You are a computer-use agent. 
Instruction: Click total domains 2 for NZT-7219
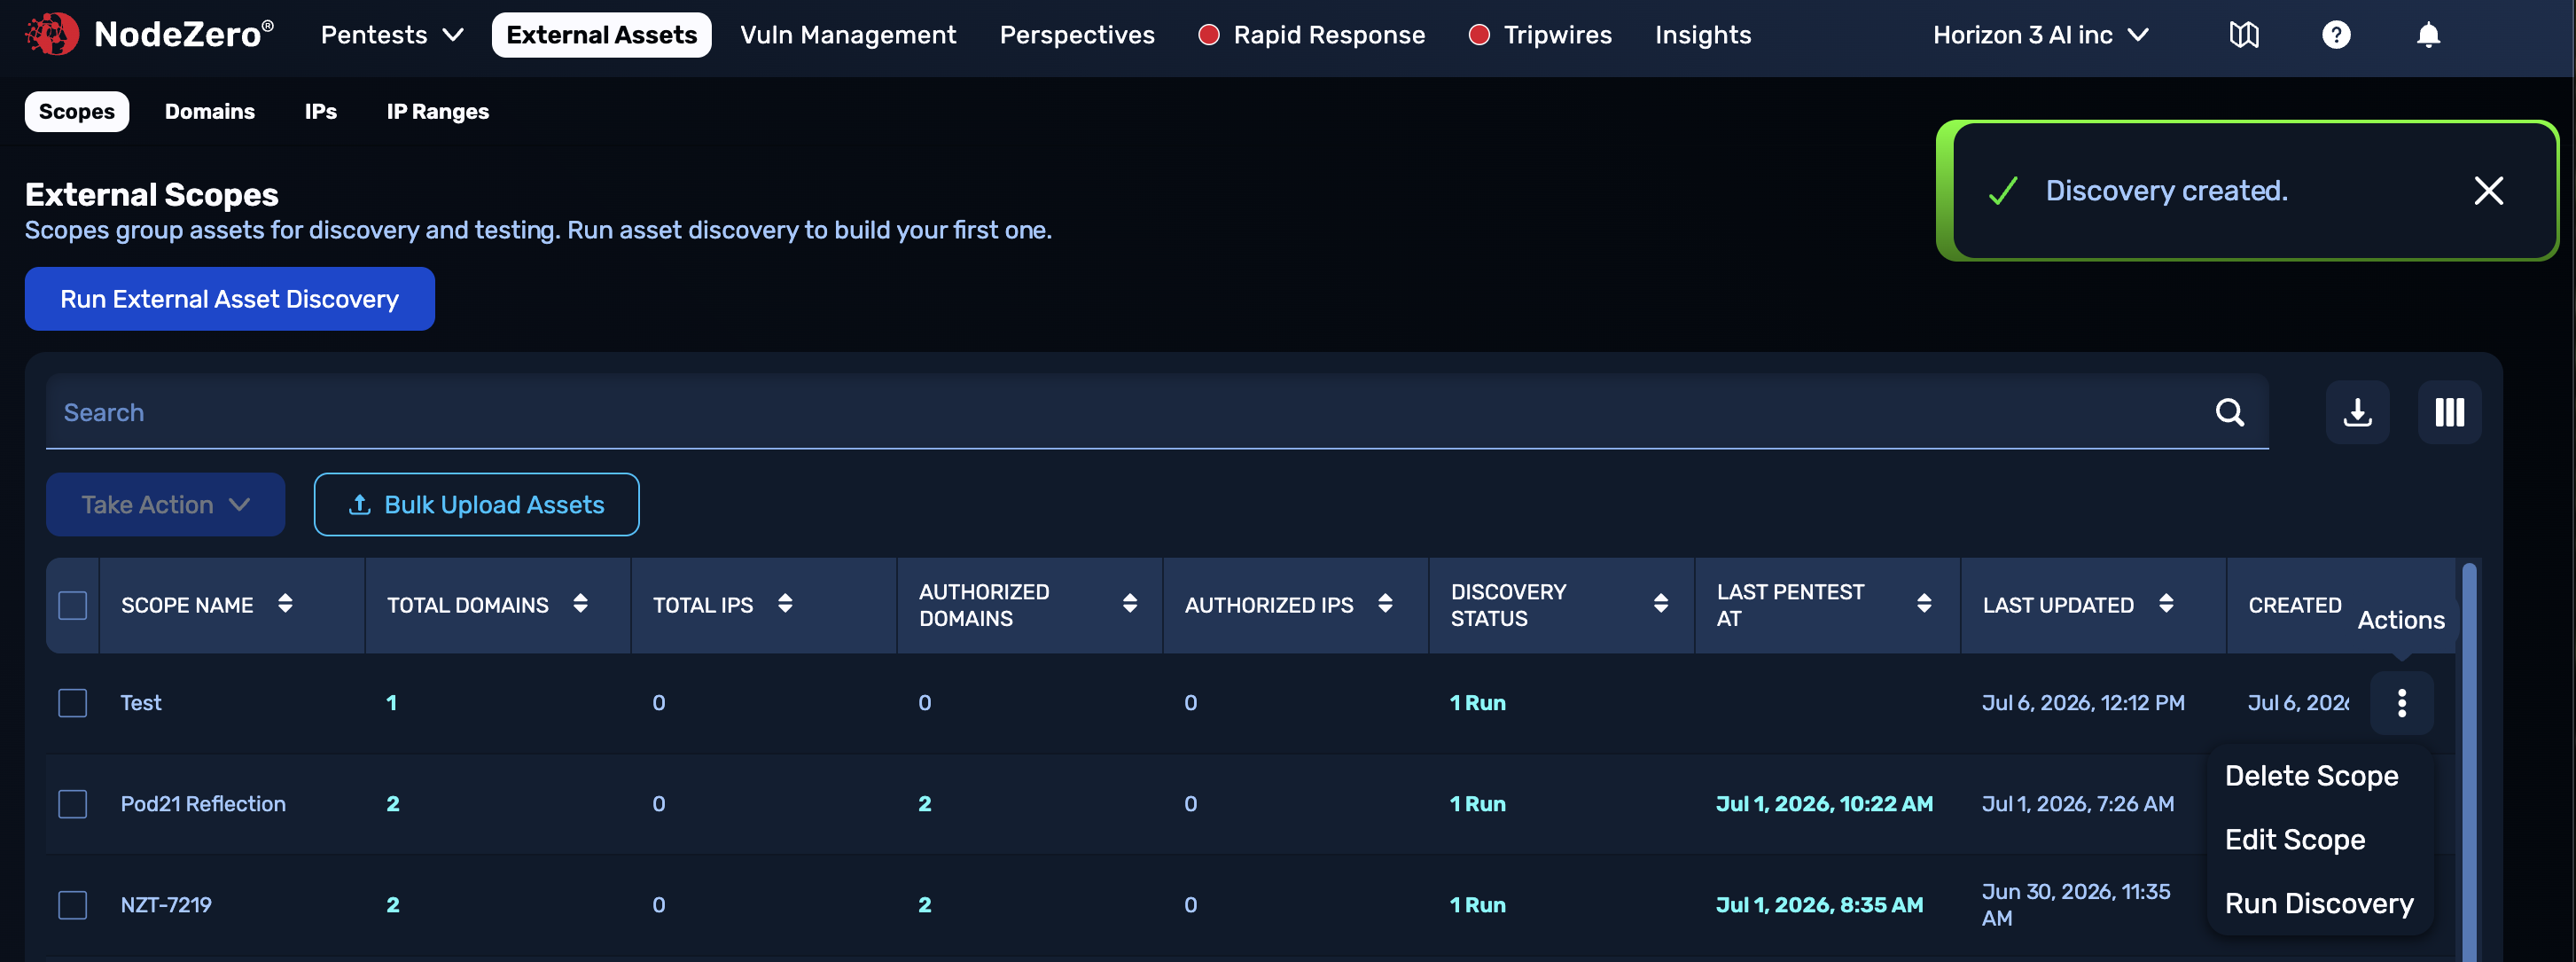tap(393, 905)
